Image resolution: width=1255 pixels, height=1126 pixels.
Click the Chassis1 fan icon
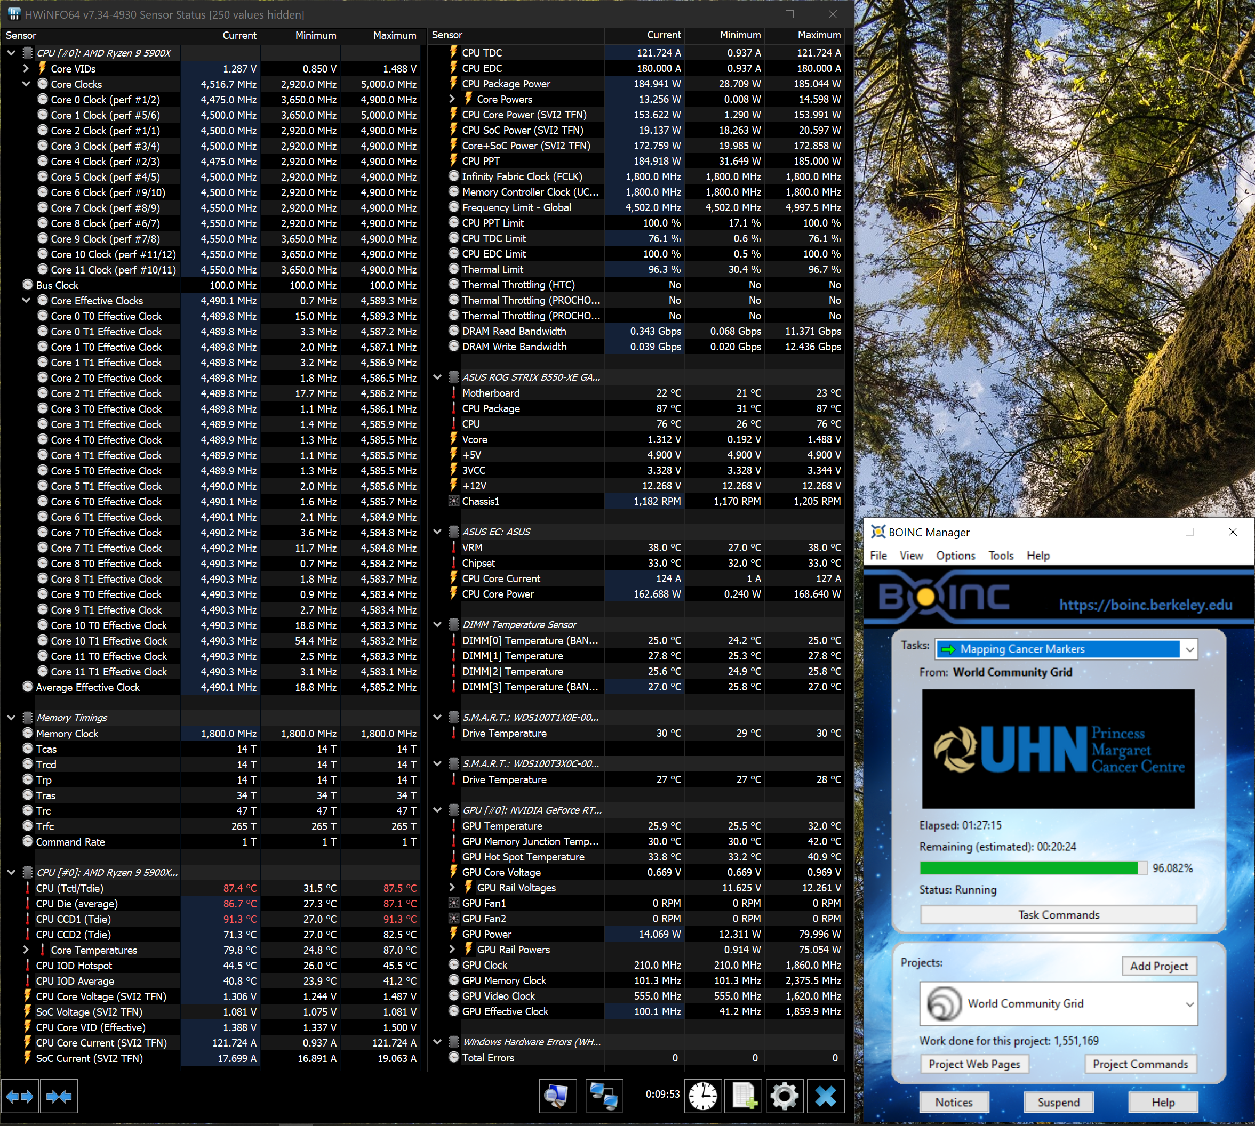[453, 501]
